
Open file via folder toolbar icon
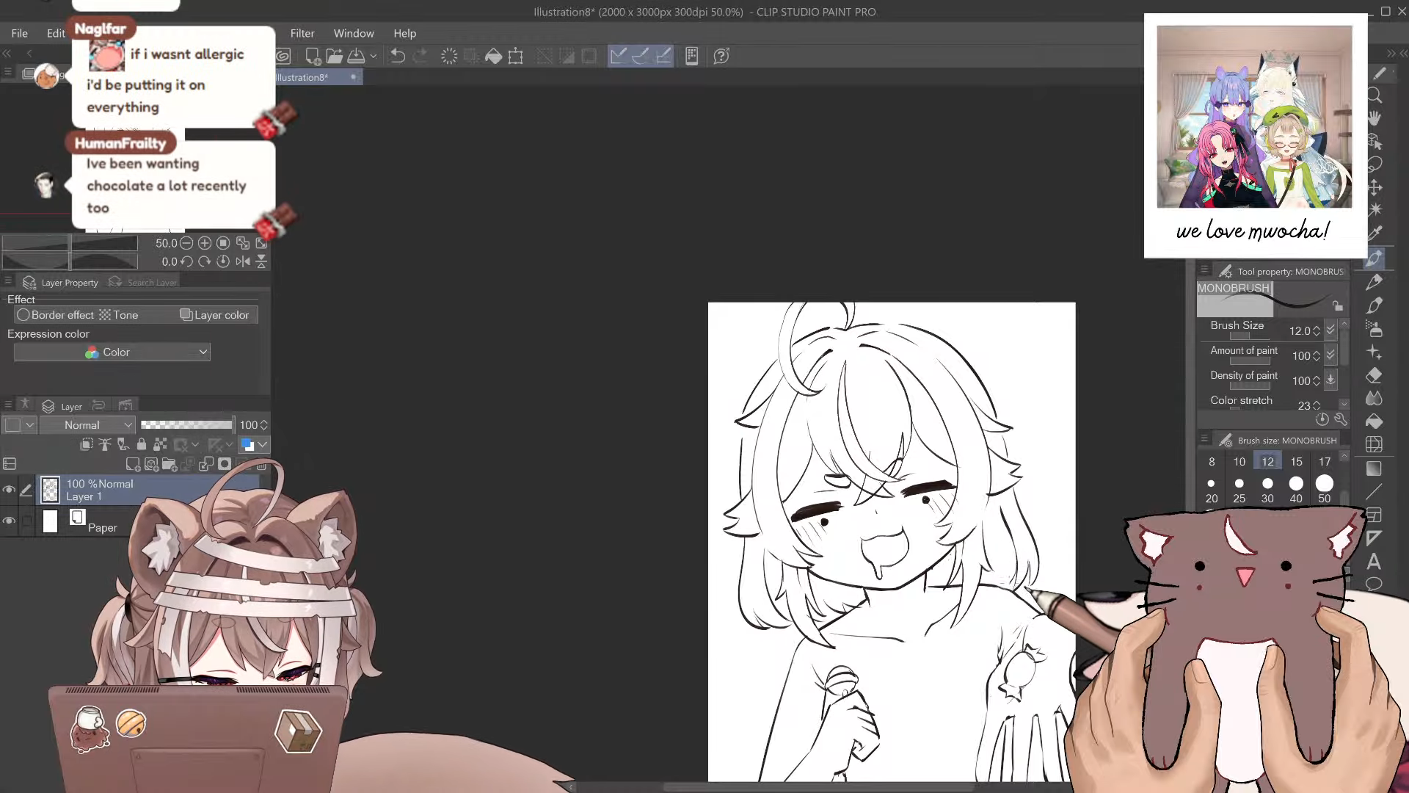tap(335, 57)
